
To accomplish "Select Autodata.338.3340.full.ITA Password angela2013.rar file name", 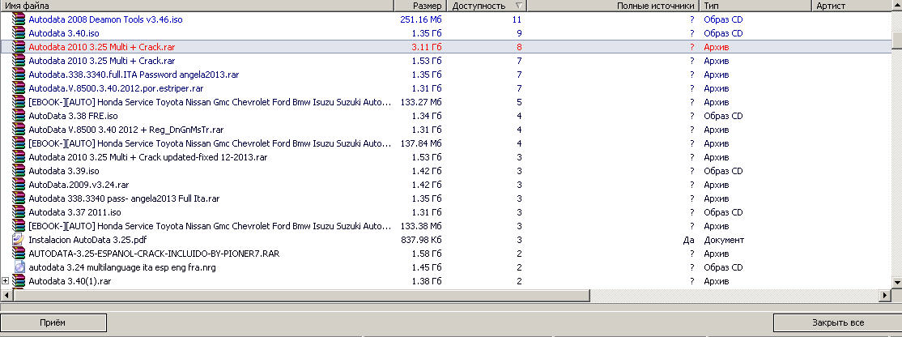I will click(x=134, y=75).
